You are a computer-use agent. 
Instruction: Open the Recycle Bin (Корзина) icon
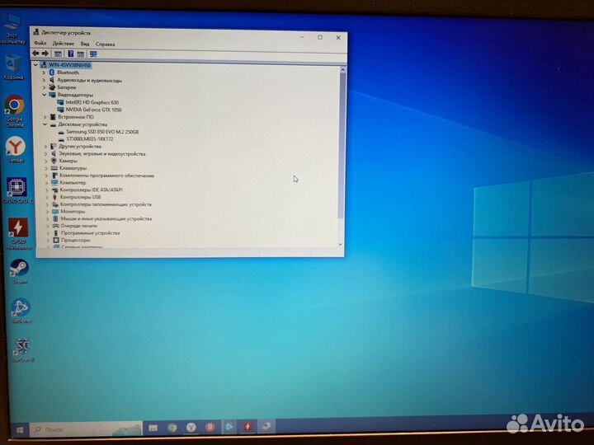[13, 63]
